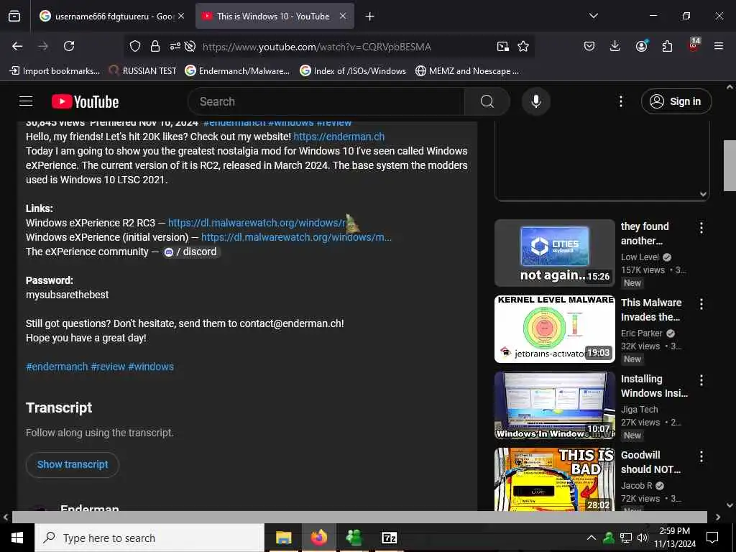Open Windows eXPerience initial version link

click(296, 237)
